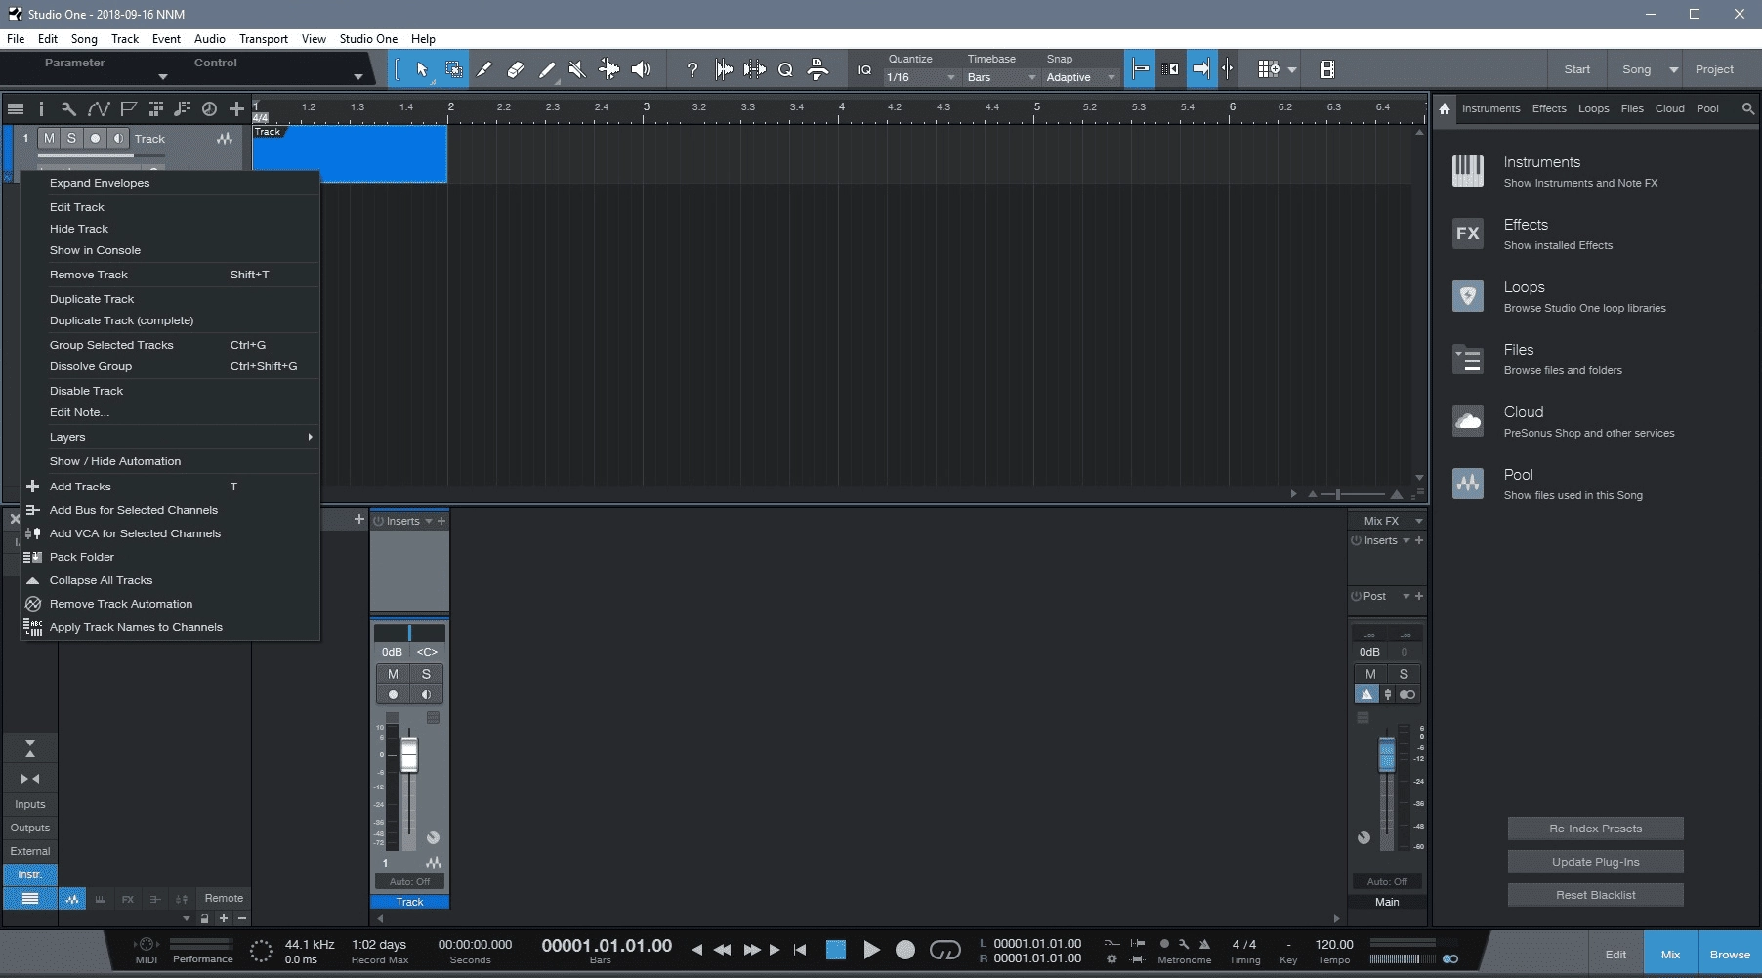
Task: Open the Quantize 1/16 dropdown
Action: [x=921, y=77]
